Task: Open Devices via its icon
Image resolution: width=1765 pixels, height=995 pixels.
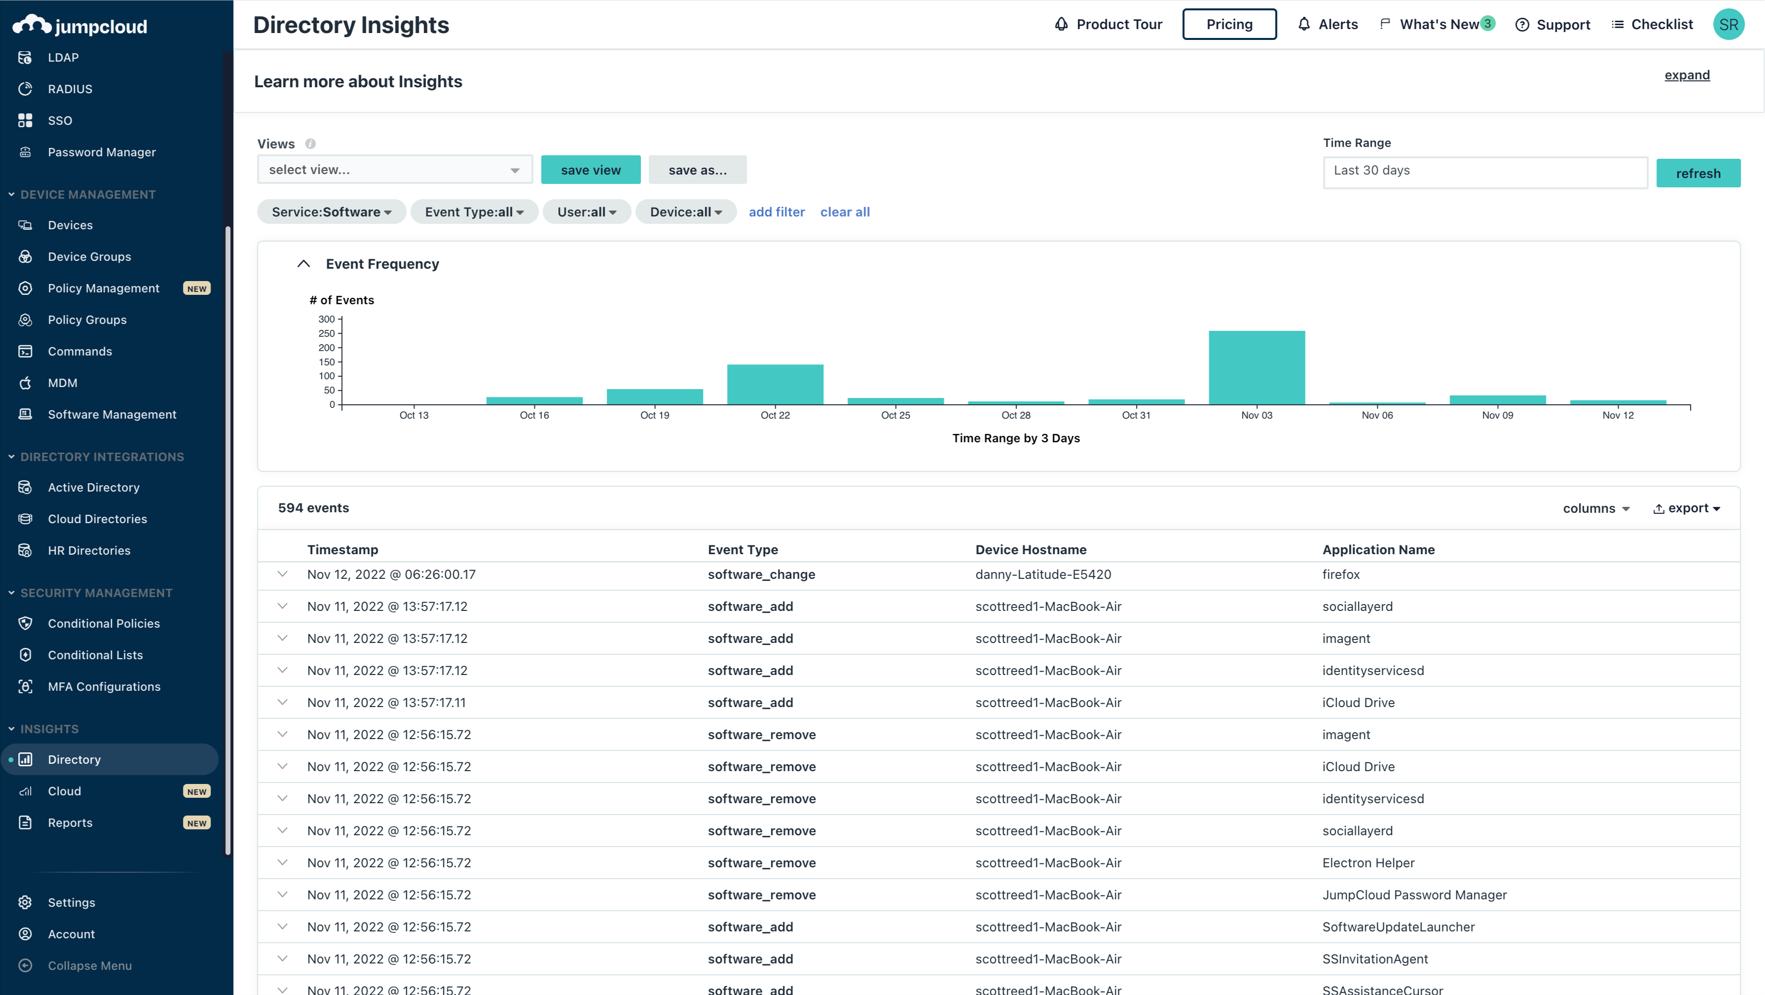Action: coord(25,225)
